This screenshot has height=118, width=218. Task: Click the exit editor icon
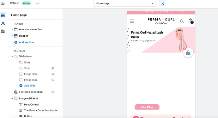[x=3, y=3]
